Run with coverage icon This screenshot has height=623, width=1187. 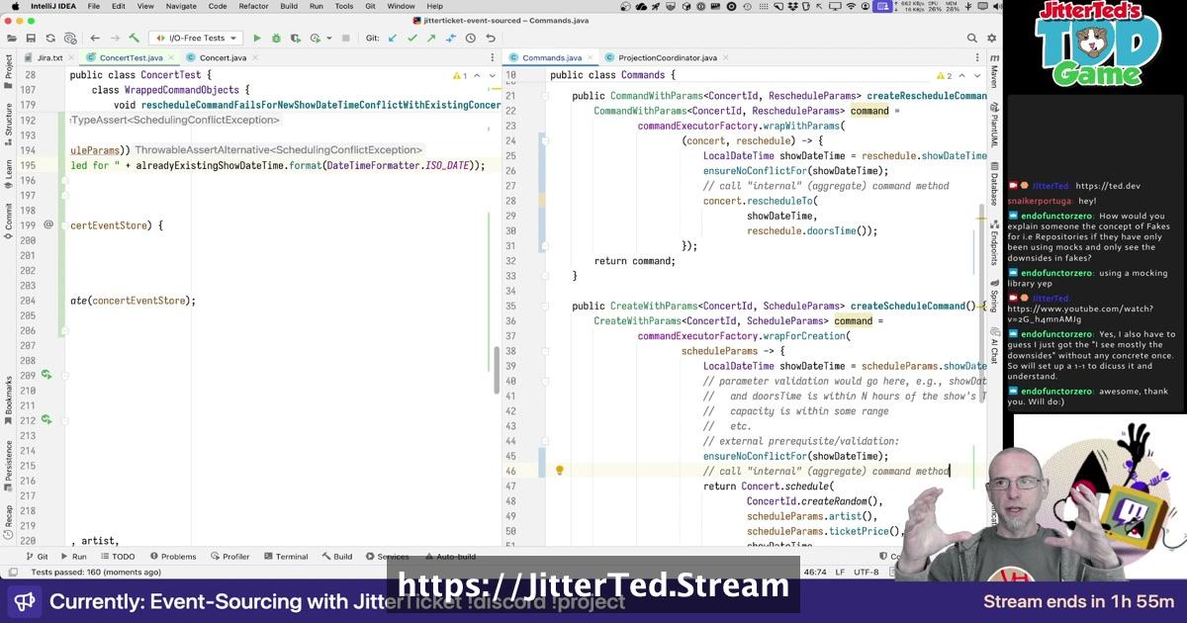(295, 39)
